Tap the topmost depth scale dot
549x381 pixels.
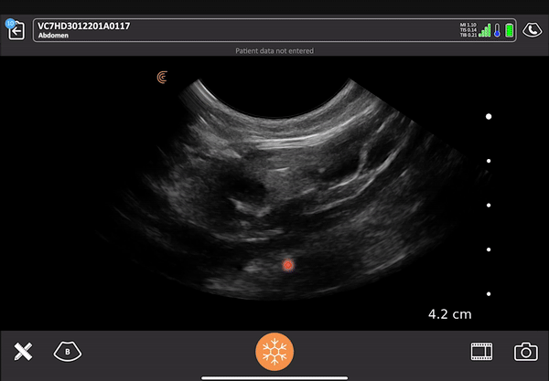pos(489,117)
